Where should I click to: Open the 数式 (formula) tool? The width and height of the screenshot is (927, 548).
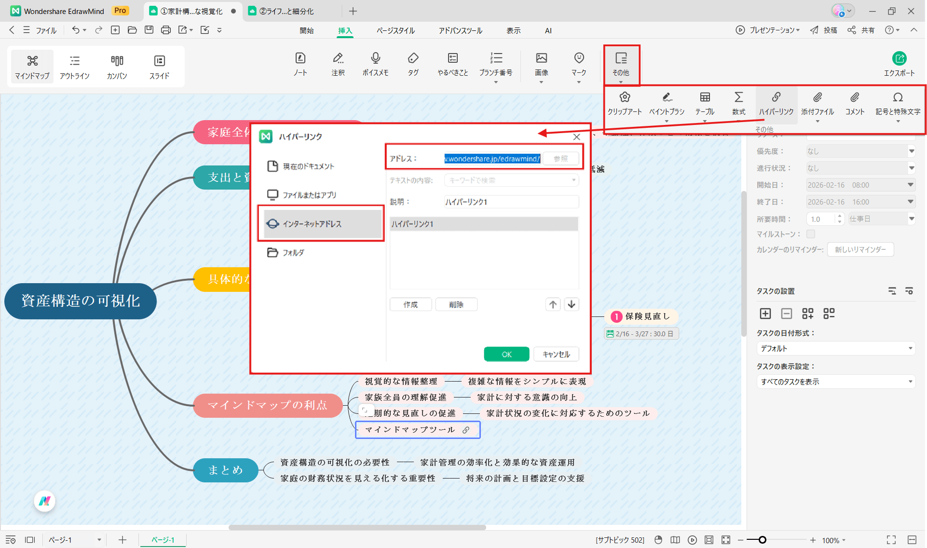coord(738,103)
